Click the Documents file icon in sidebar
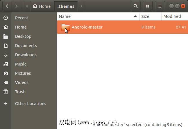188x129 pixels. (x=5, y=46)
